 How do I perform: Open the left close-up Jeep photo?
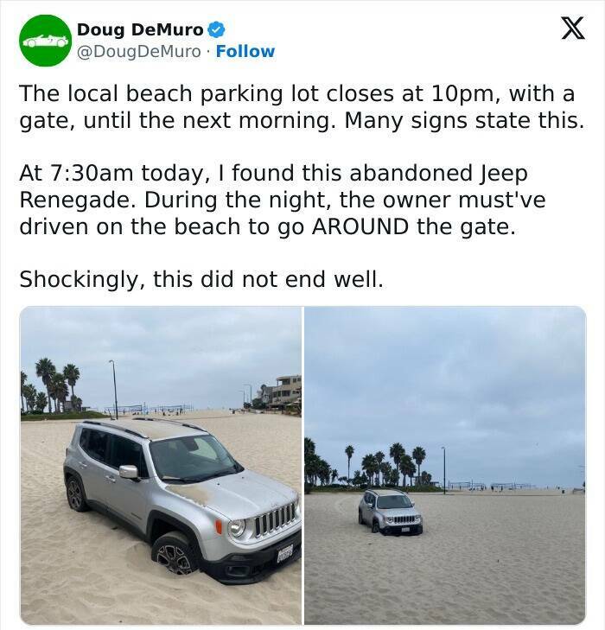pyautogui.click(x=161, y=465)
